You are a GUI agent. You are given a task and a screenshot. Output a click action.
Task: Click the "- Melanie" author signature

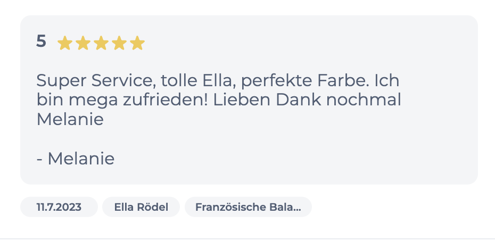click(76, 159)
